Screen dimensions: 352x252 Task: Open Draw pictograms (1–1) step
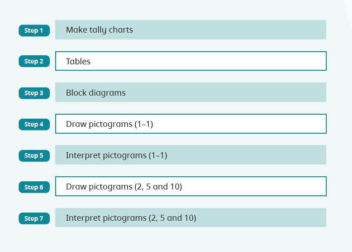pyautogui.click(x=190, y=124)
